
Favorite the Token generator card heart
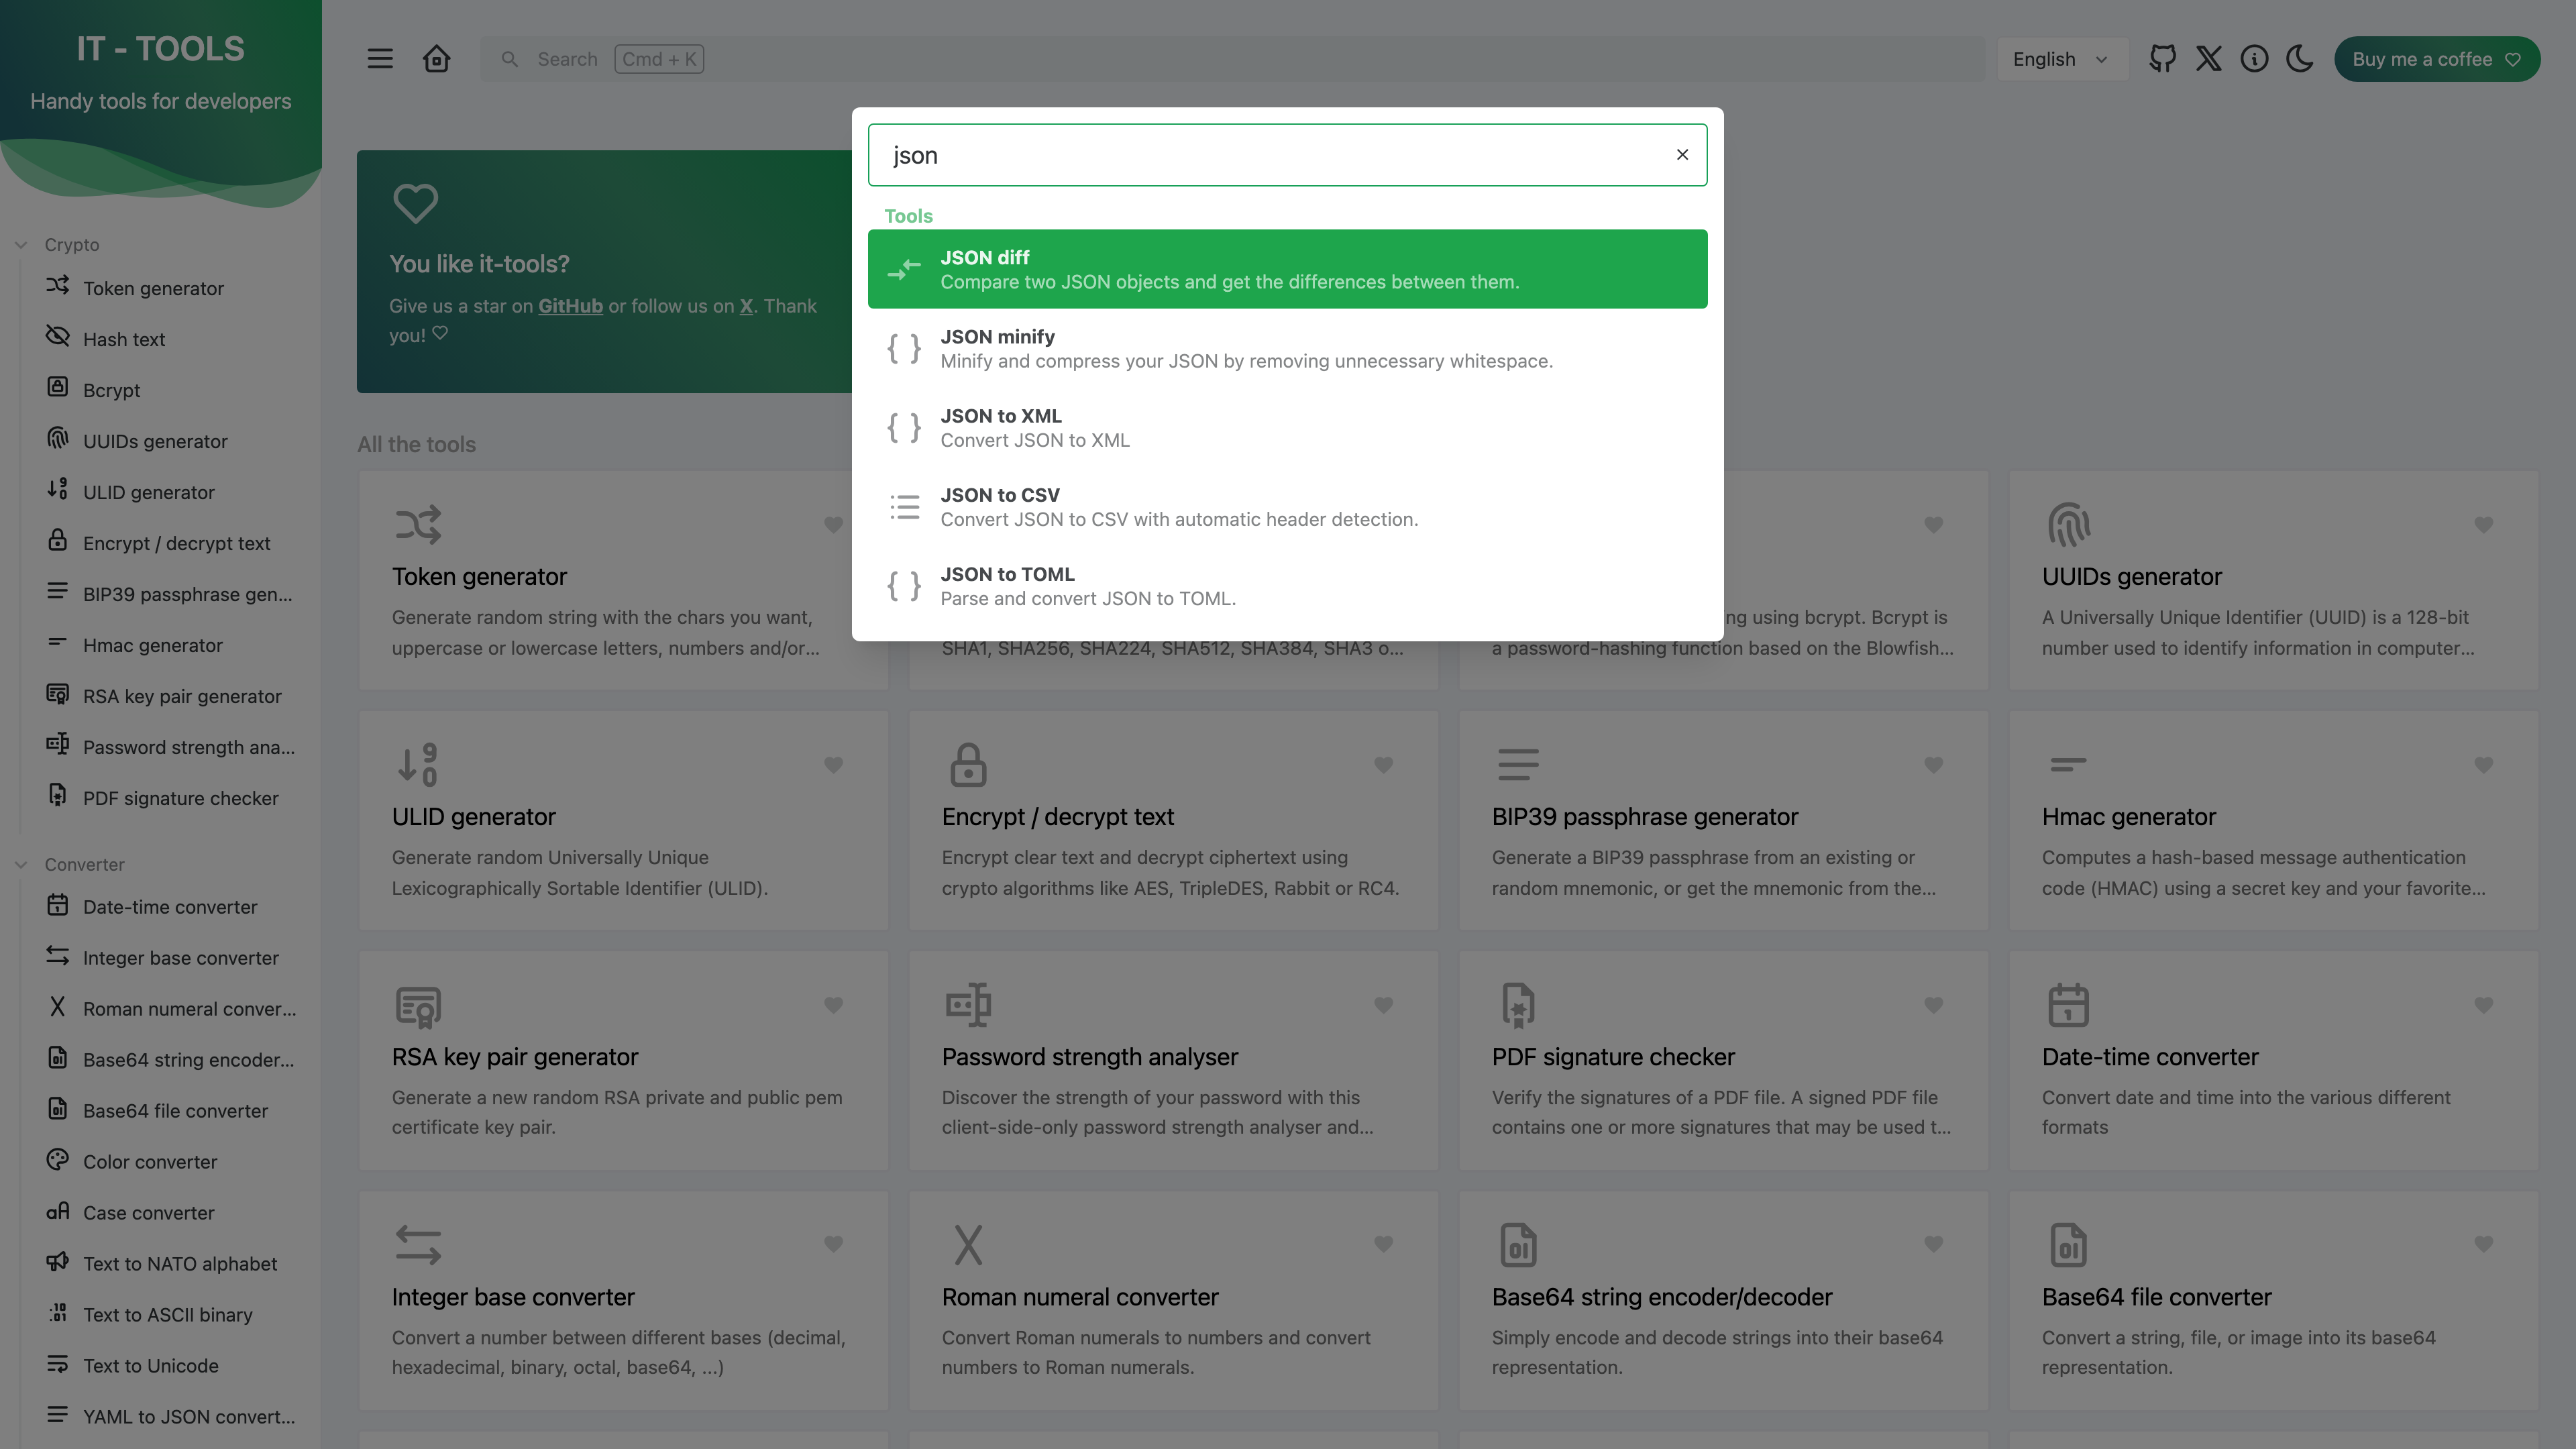pos(833,524)
